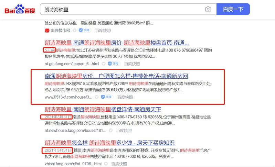Click the round icon after nt.goufang.com URL
275x167 pixels.
(104, 64)
